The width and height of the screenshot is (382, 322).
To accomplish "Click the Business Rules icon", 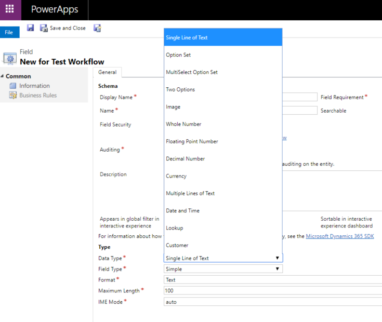I will point(13,95).
